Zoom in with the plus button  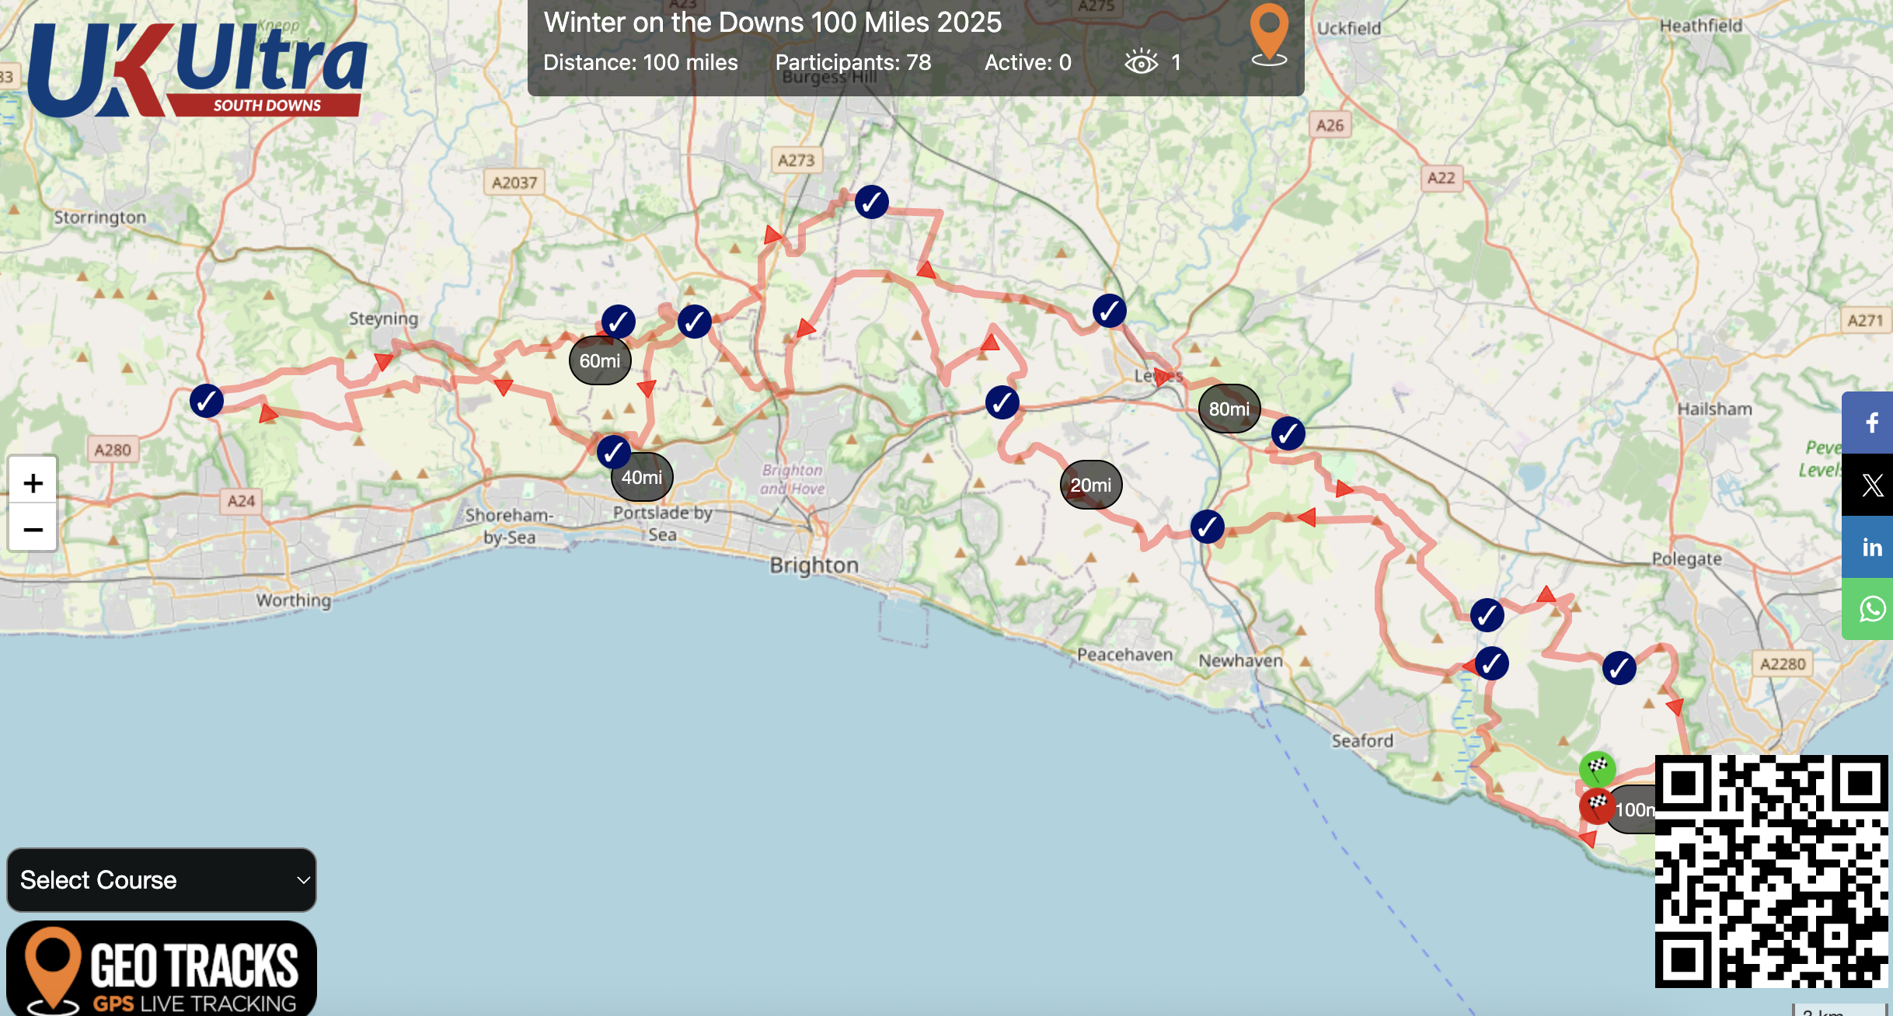tap(33, 483)
